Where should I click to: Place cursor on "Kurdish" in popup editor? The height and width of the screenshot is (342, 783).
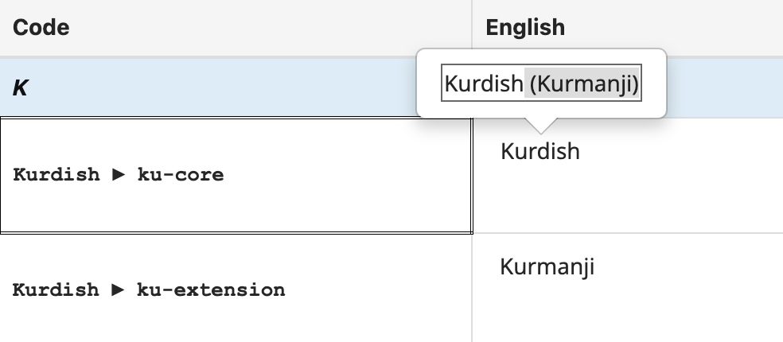pos(483,84)
